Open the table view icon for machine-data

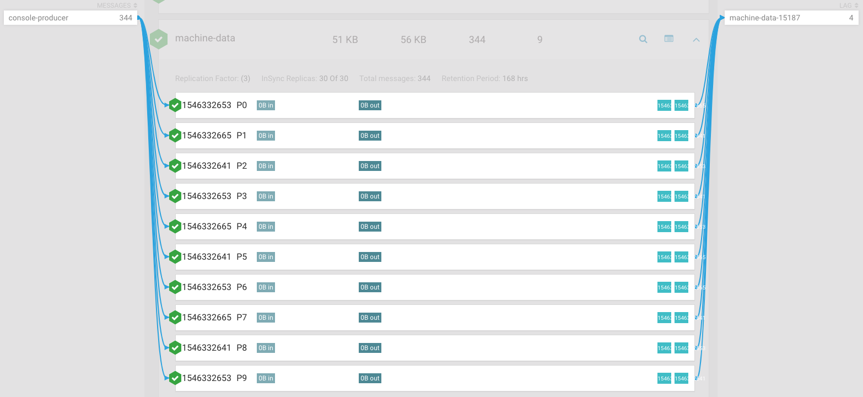[x=668, y=39]
